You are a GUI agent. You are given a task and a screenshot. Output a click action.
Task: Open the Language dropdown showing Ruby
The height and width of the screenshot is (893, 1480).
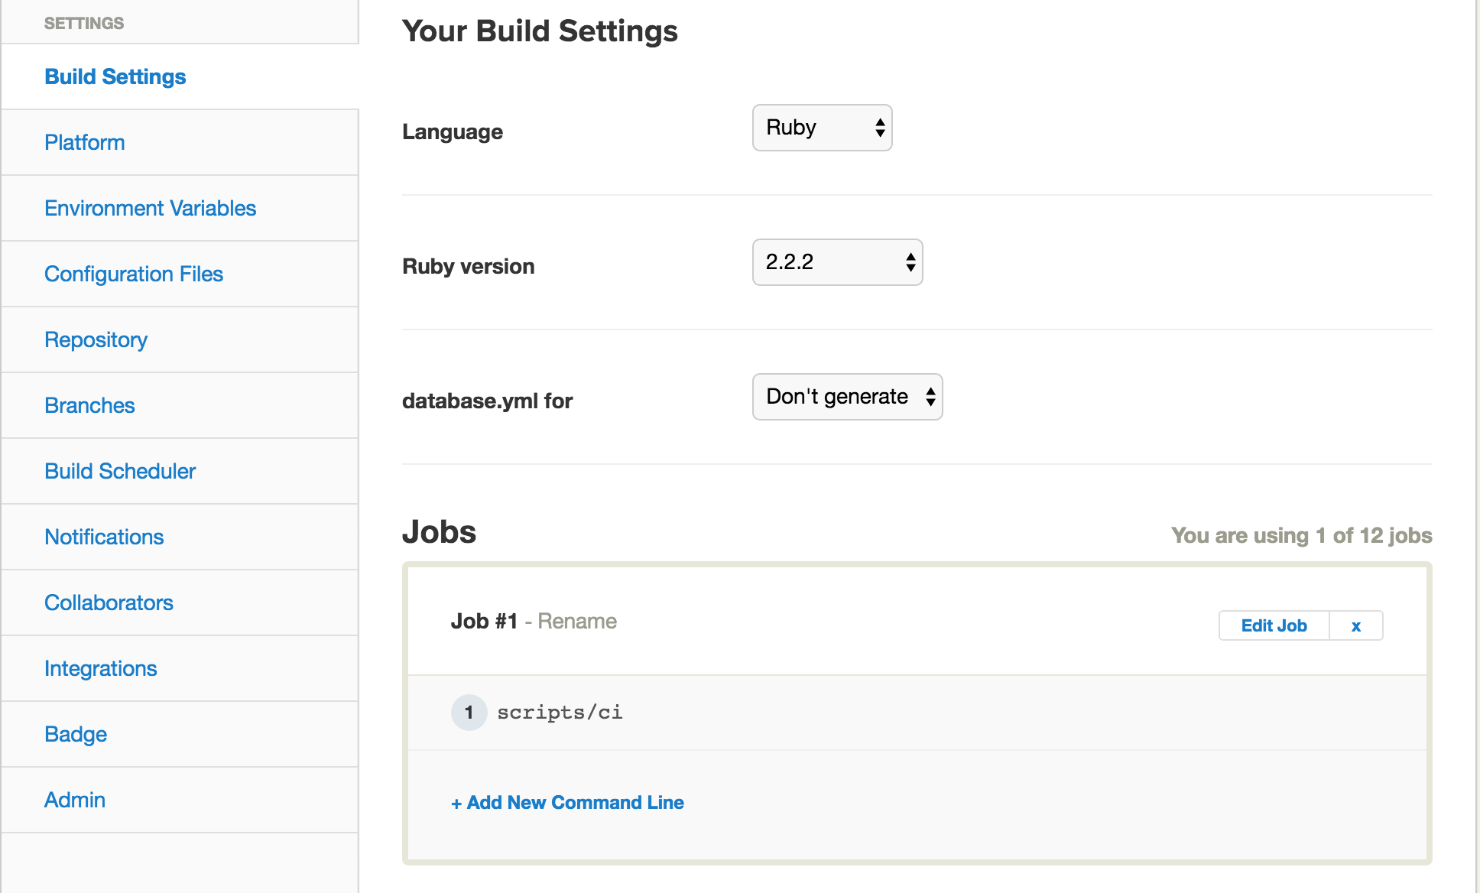pyautogui.click(x=822, y=128)
